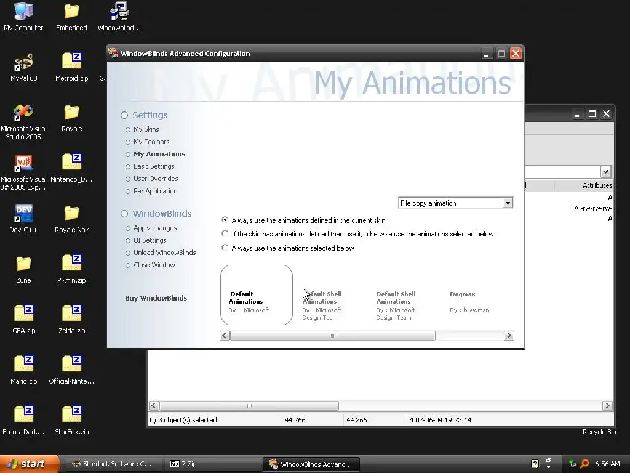Click the magnifier search tray icon
The width and height of the screenshot is (630, 473).
pyautogui.click(x=584, y=464)
